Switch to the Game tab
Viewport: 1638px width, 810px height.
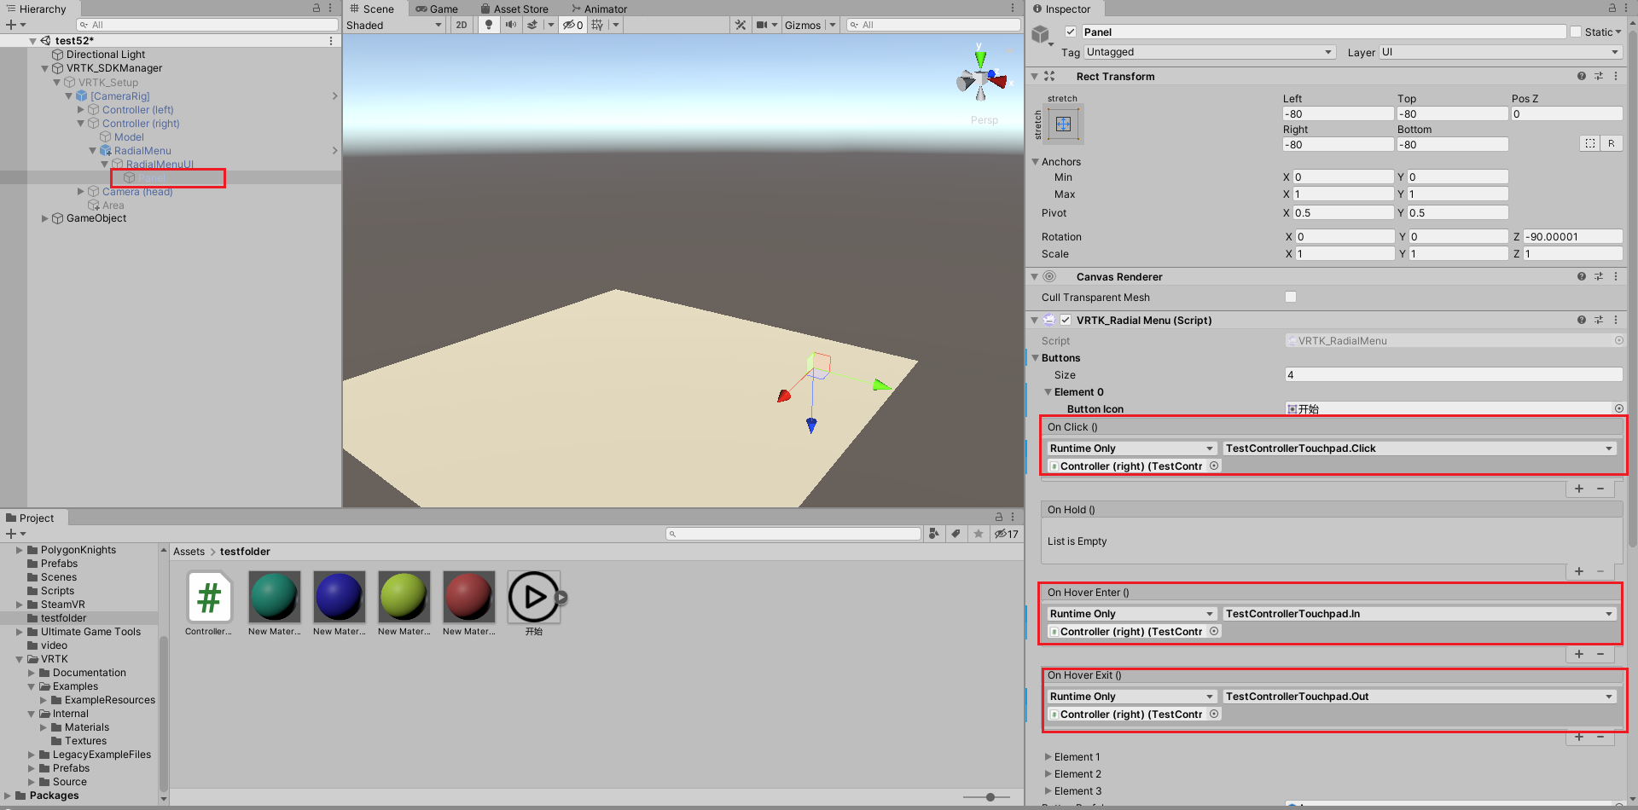(438, 9)
